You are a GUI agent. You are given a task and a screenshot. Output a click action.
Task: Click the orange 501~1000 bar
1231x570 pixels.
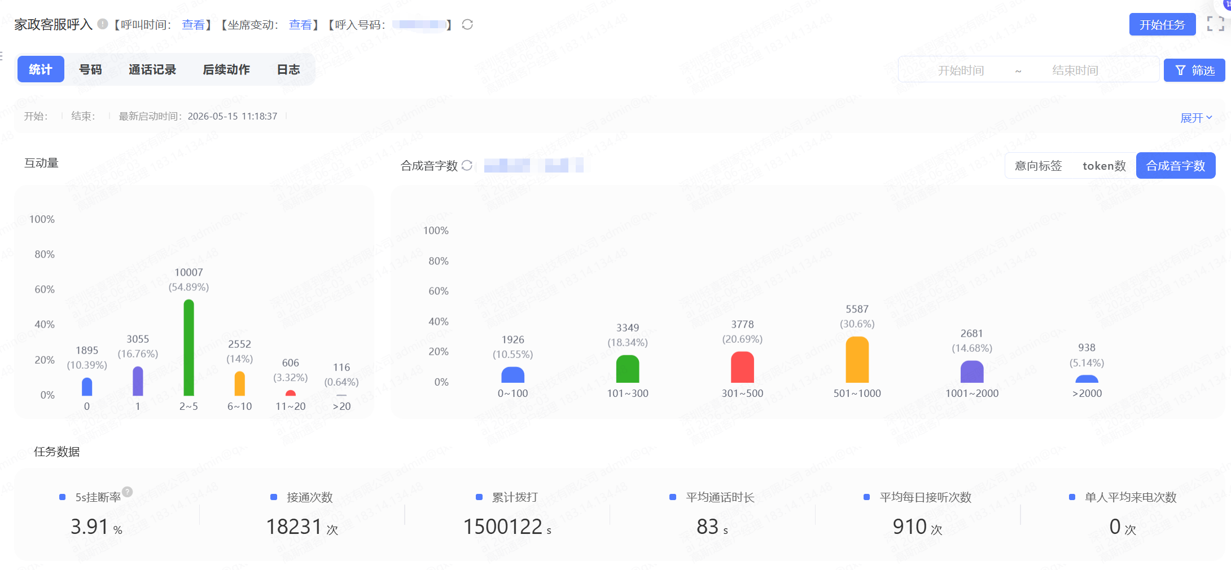857,360
